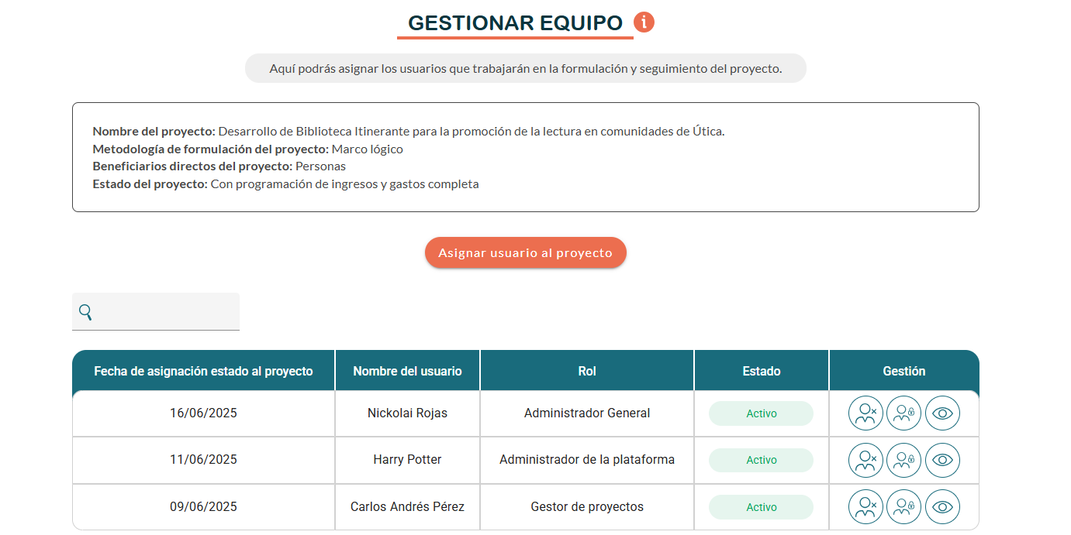Click the magnifying glass search icon
Image resolution: width=1071 pixels, height=535 pixels.
85,312
